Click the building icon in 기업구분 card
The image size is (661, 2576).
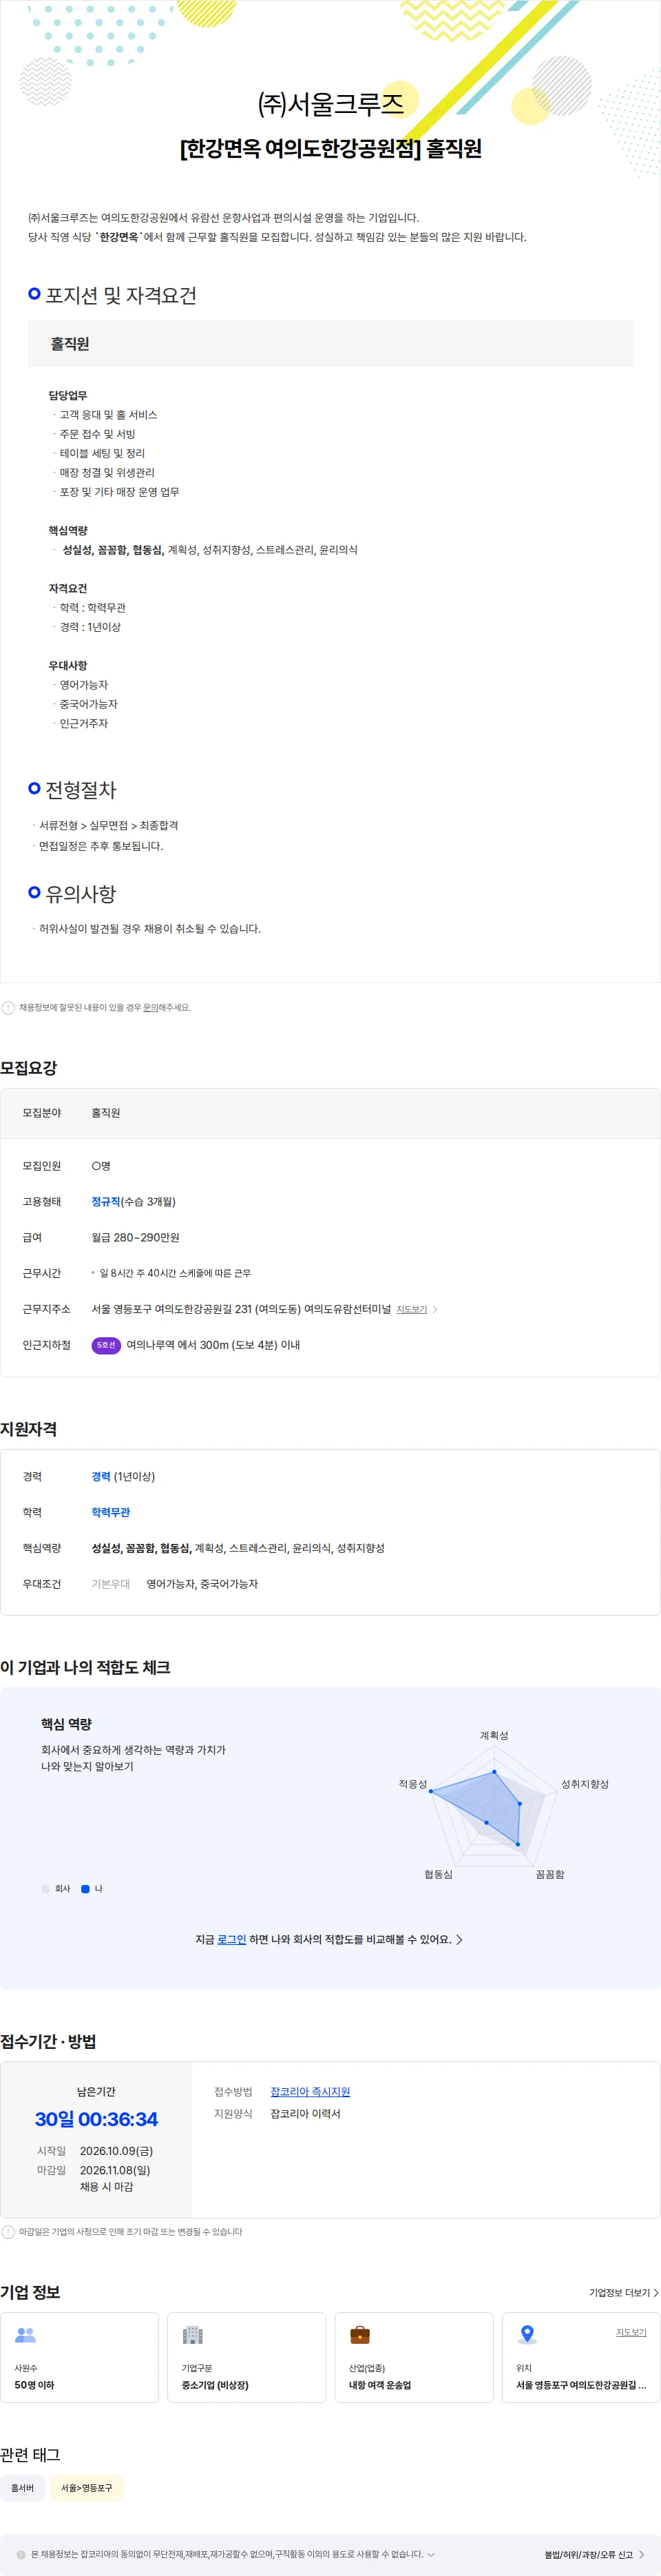point(193,2334)
